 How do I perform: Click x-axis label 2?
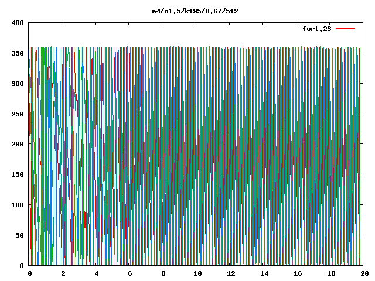click(x=63, y=273)
